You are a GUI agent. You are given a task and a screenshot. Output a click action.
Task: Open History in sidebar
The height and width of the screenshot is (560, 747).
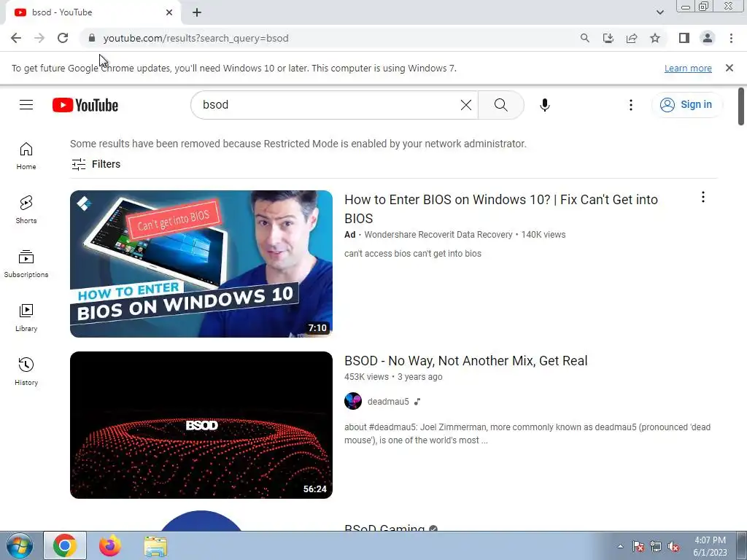[x=26, y=371]
